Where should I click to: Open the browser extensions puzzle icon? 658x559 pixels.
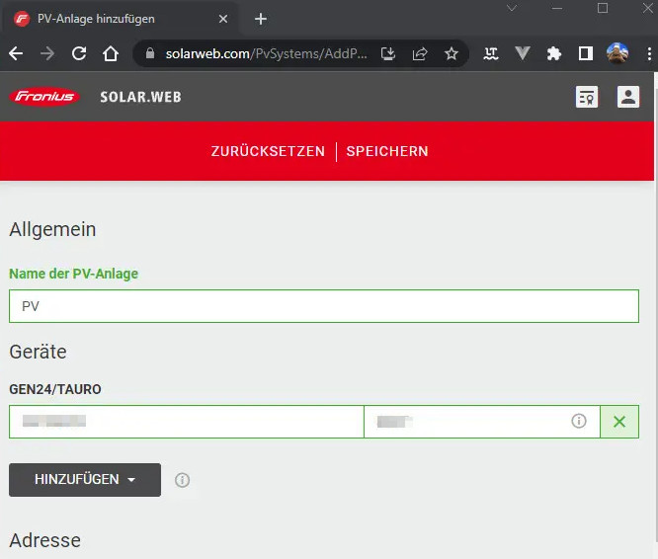click(x=554, y=54)
